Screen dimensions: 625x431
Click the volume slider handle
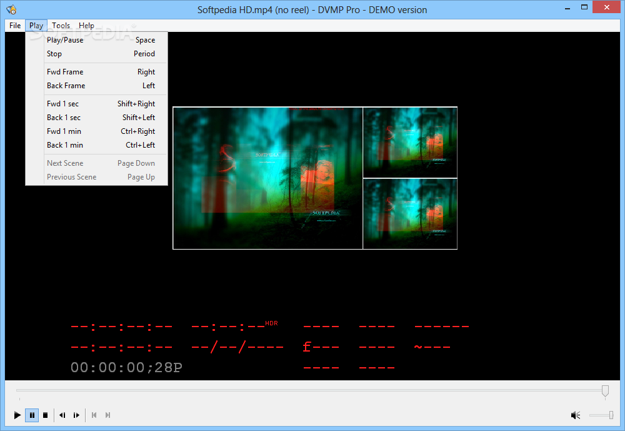pyautogui.click(x=611, y=415)
